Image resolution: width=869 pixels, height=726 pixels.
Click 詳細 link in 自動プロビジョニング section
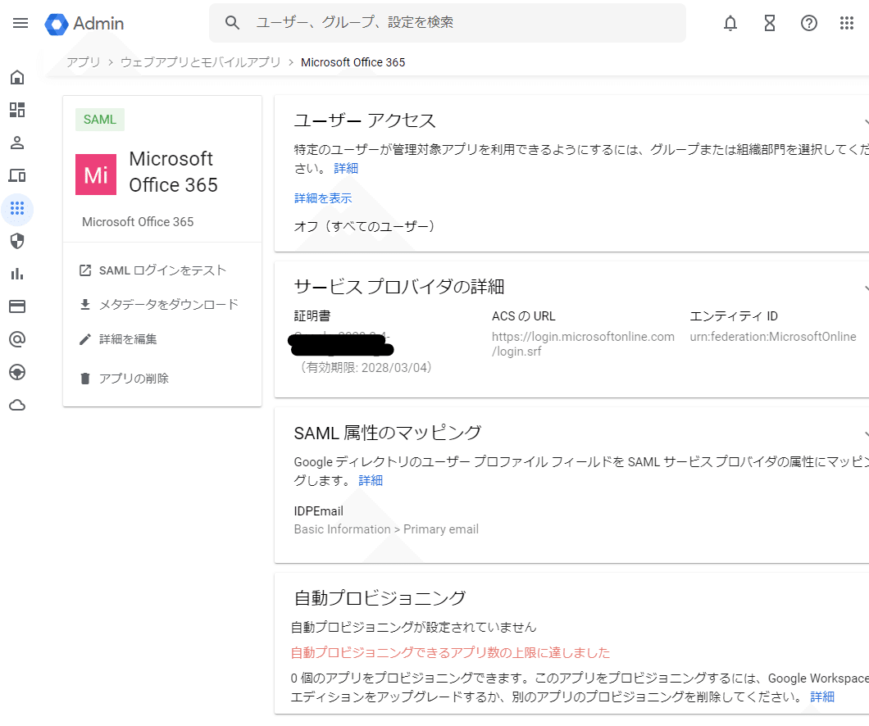[x=822, y=697]
